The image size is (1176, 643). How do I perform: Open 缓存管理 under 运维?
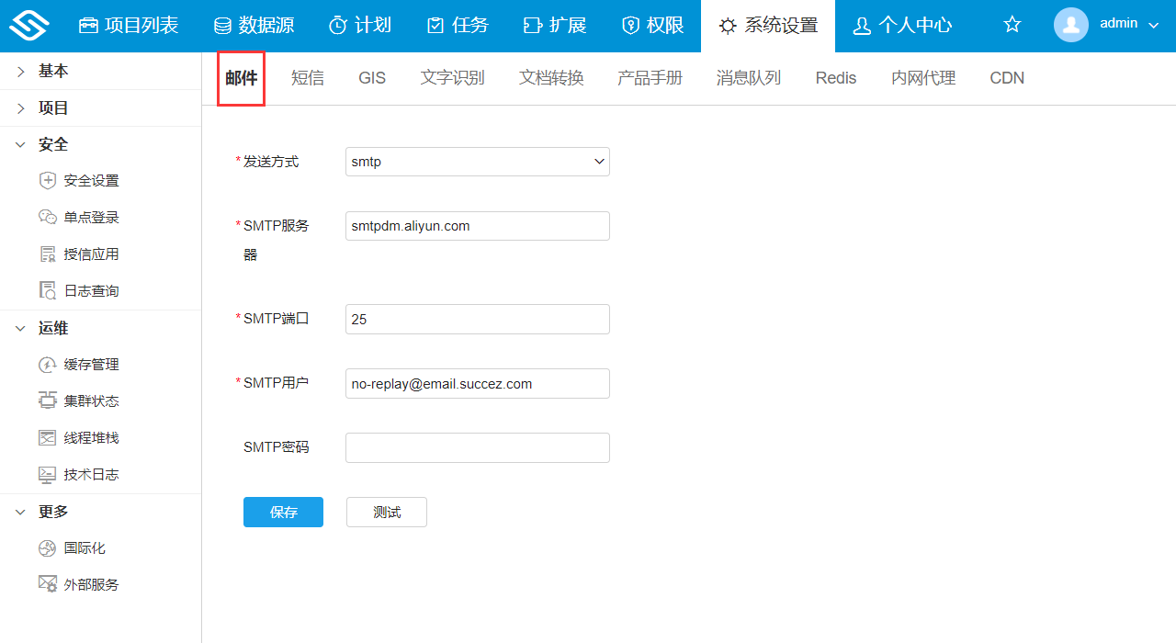(91, 365)
